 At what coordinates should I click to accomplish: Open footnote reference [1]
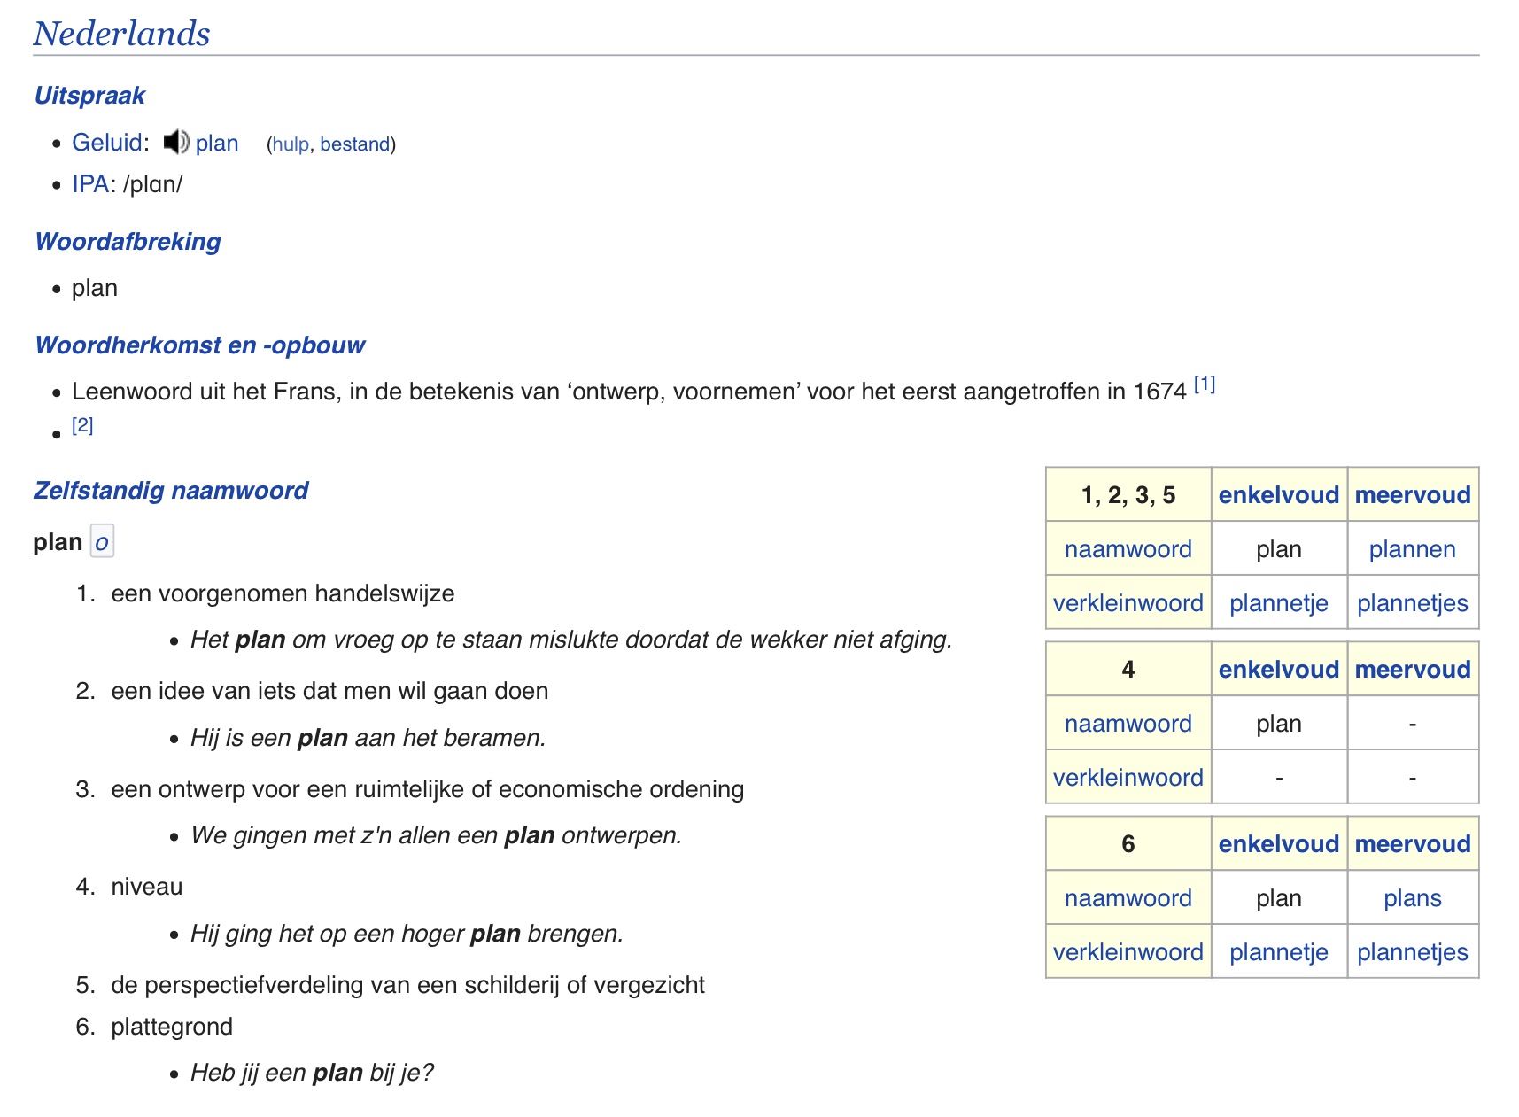point(1205,384)
